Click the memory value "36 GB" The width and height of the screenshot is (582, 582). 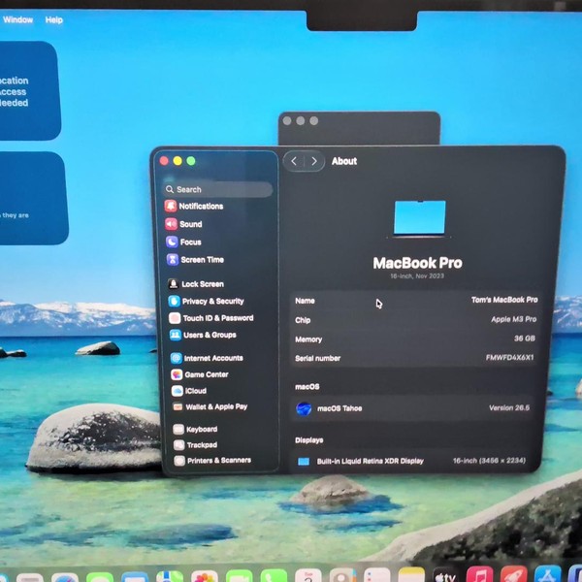525,339
